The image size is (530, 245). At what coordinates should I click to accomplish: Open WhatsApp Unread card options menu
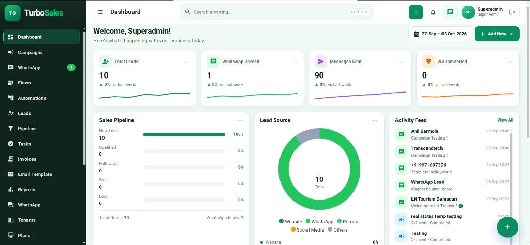pyautogui.click(x=295, y=62)
